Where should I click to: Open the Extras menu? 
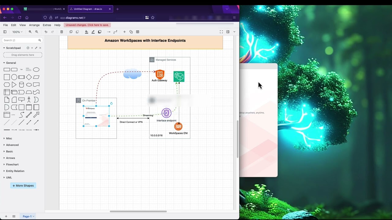click(47, 25)
